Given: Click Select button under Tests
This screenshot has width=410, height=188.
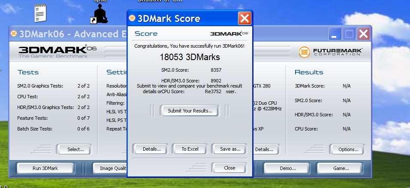Looking at the screenshot, I should coord(75,149).
